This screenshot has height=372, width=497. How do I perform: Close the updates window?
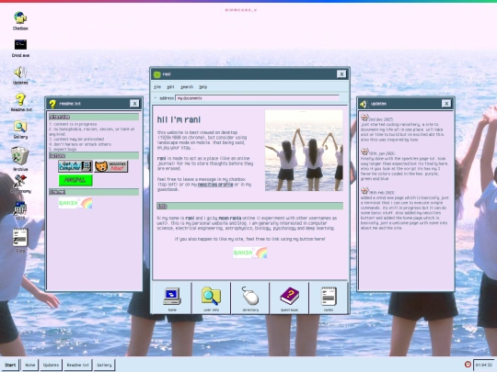(446, 104)
